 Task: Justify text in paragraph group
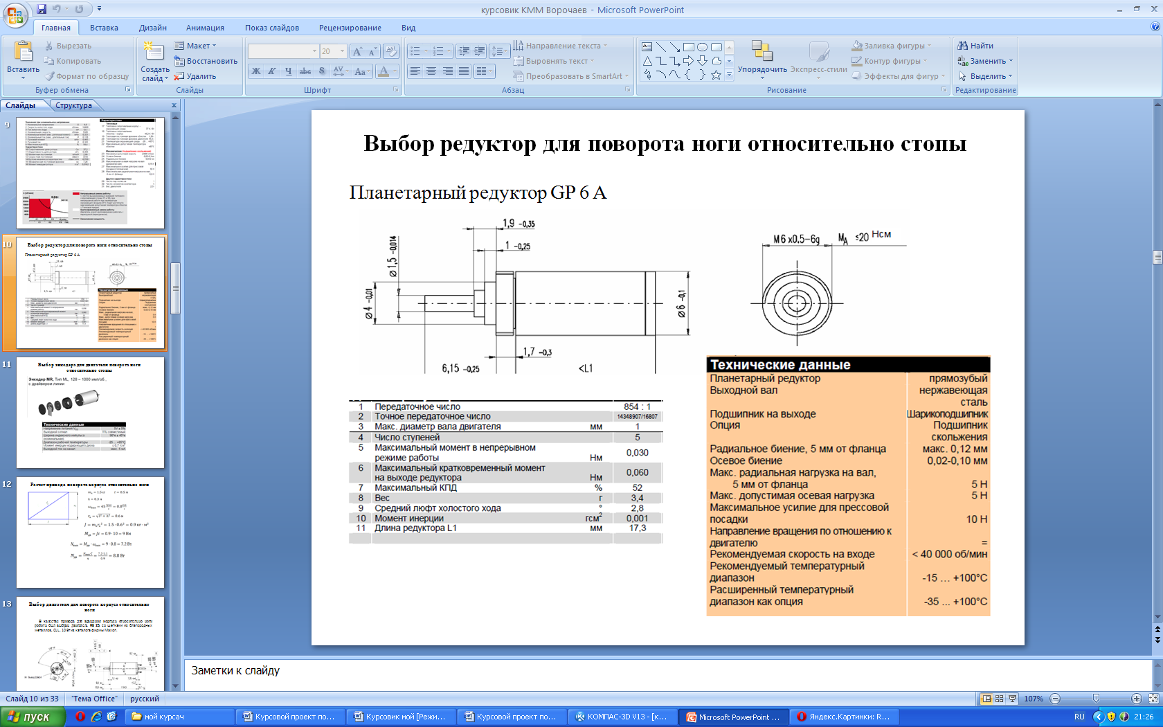click(464, 71)
